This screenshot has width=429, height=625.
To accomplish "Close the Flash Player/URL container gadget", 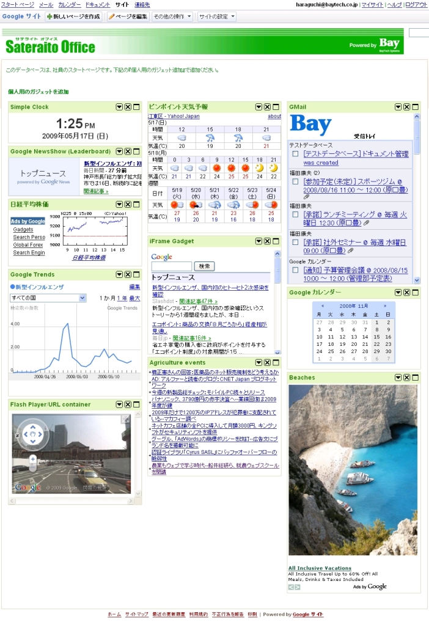I will pos(128,404).
